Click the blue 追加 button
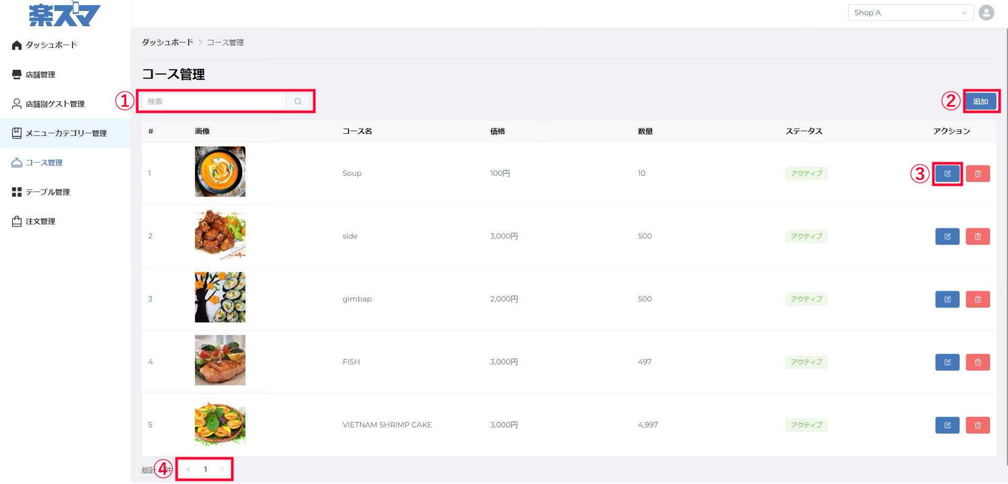This screenshot has width=1008, height=484. pyautogui.click(x=980, y=101)
